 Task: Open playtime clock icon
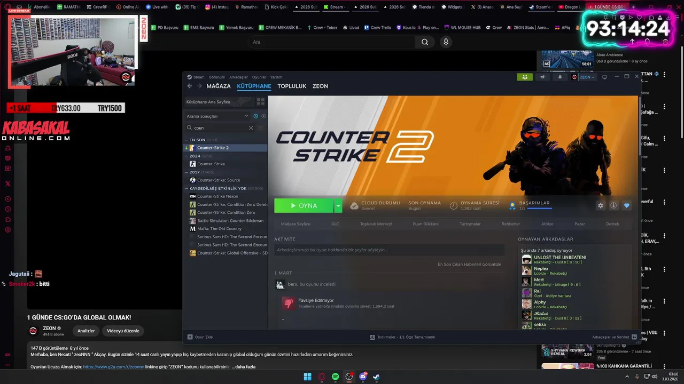[x=453, y=205]
